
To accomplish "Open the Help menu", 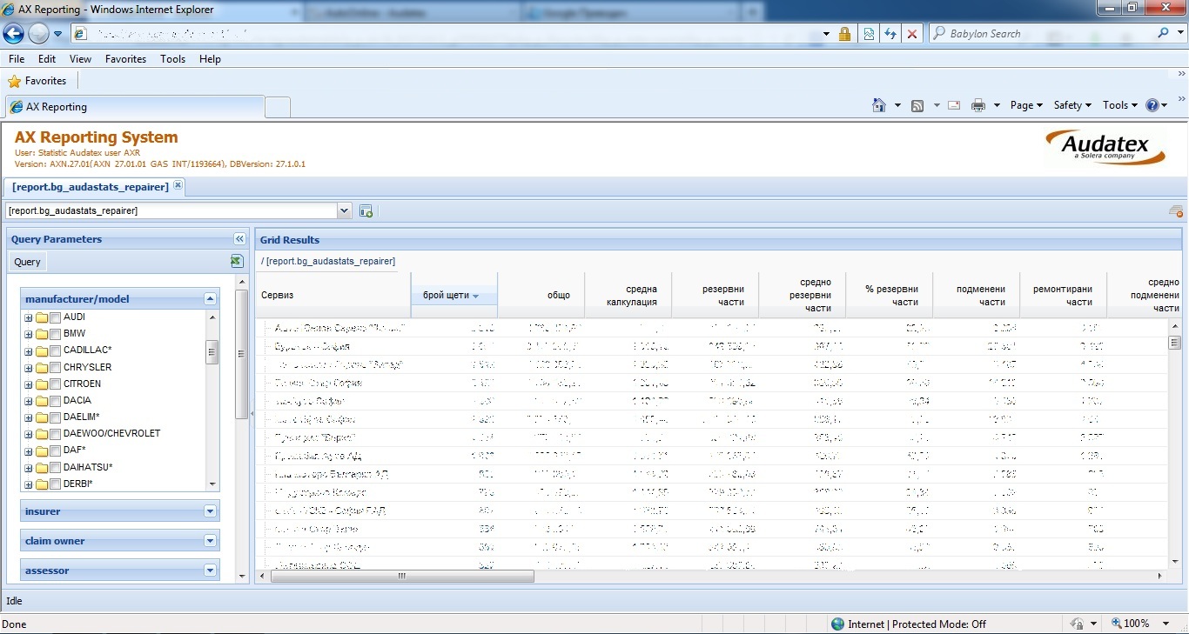I will coord(210,59).
